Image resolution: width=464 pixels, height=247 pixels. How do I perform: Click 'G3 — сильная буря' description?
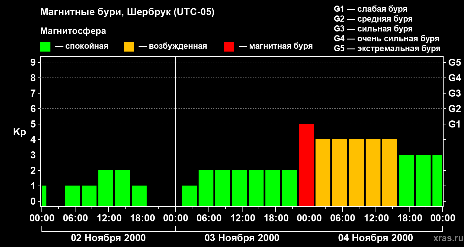click(373, 29)
